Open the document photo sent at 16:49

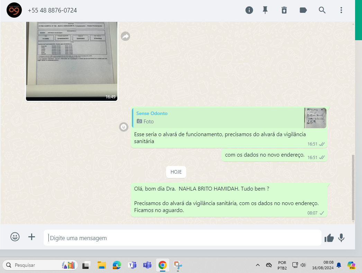click(x=72, y=61)
